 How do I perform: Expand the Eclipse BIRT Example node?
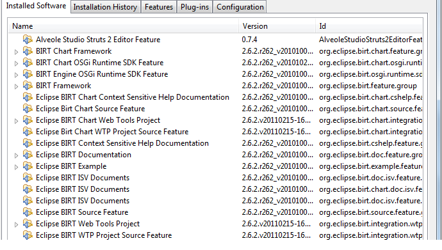[16, 167]
